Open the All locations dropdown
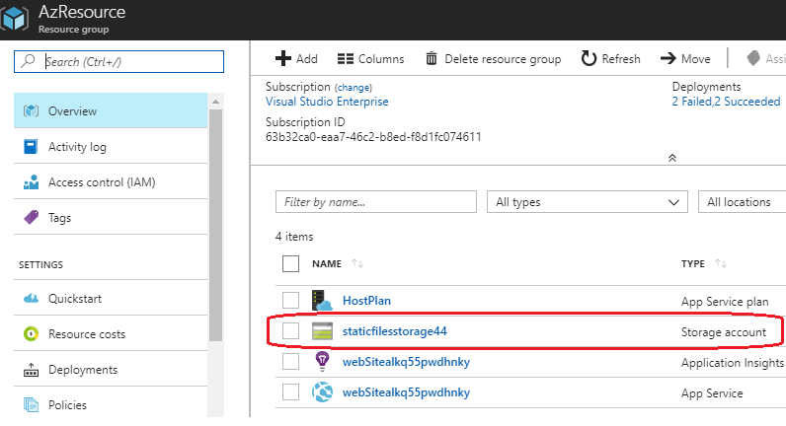Viewport: 786px width, 426px height. pyautogui.click(x=741, y=201)
